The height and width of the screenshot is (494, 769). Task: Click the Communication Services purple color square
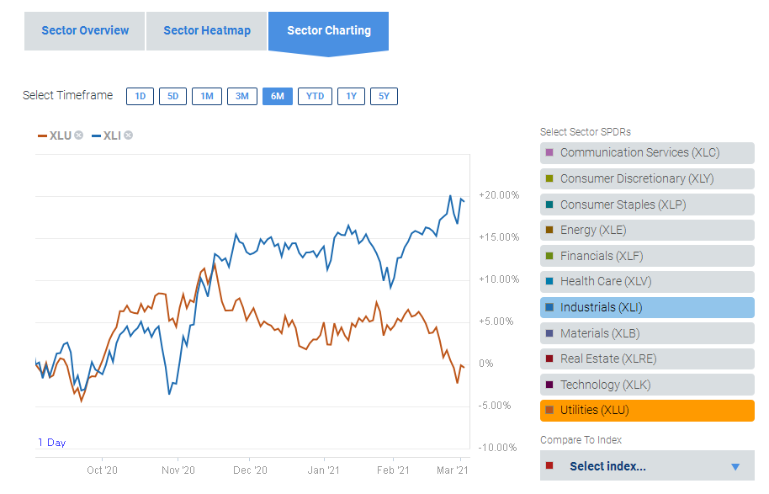click(x=549, y=153)
